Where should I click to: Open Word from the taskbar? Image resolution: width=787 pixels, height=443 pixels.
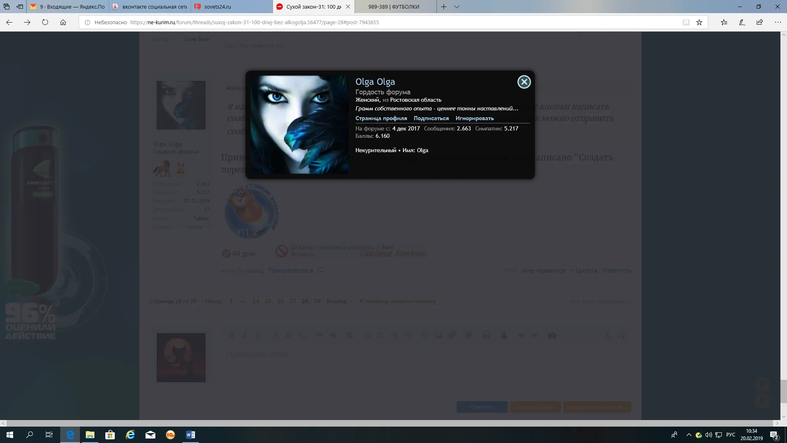coord(190,435)
